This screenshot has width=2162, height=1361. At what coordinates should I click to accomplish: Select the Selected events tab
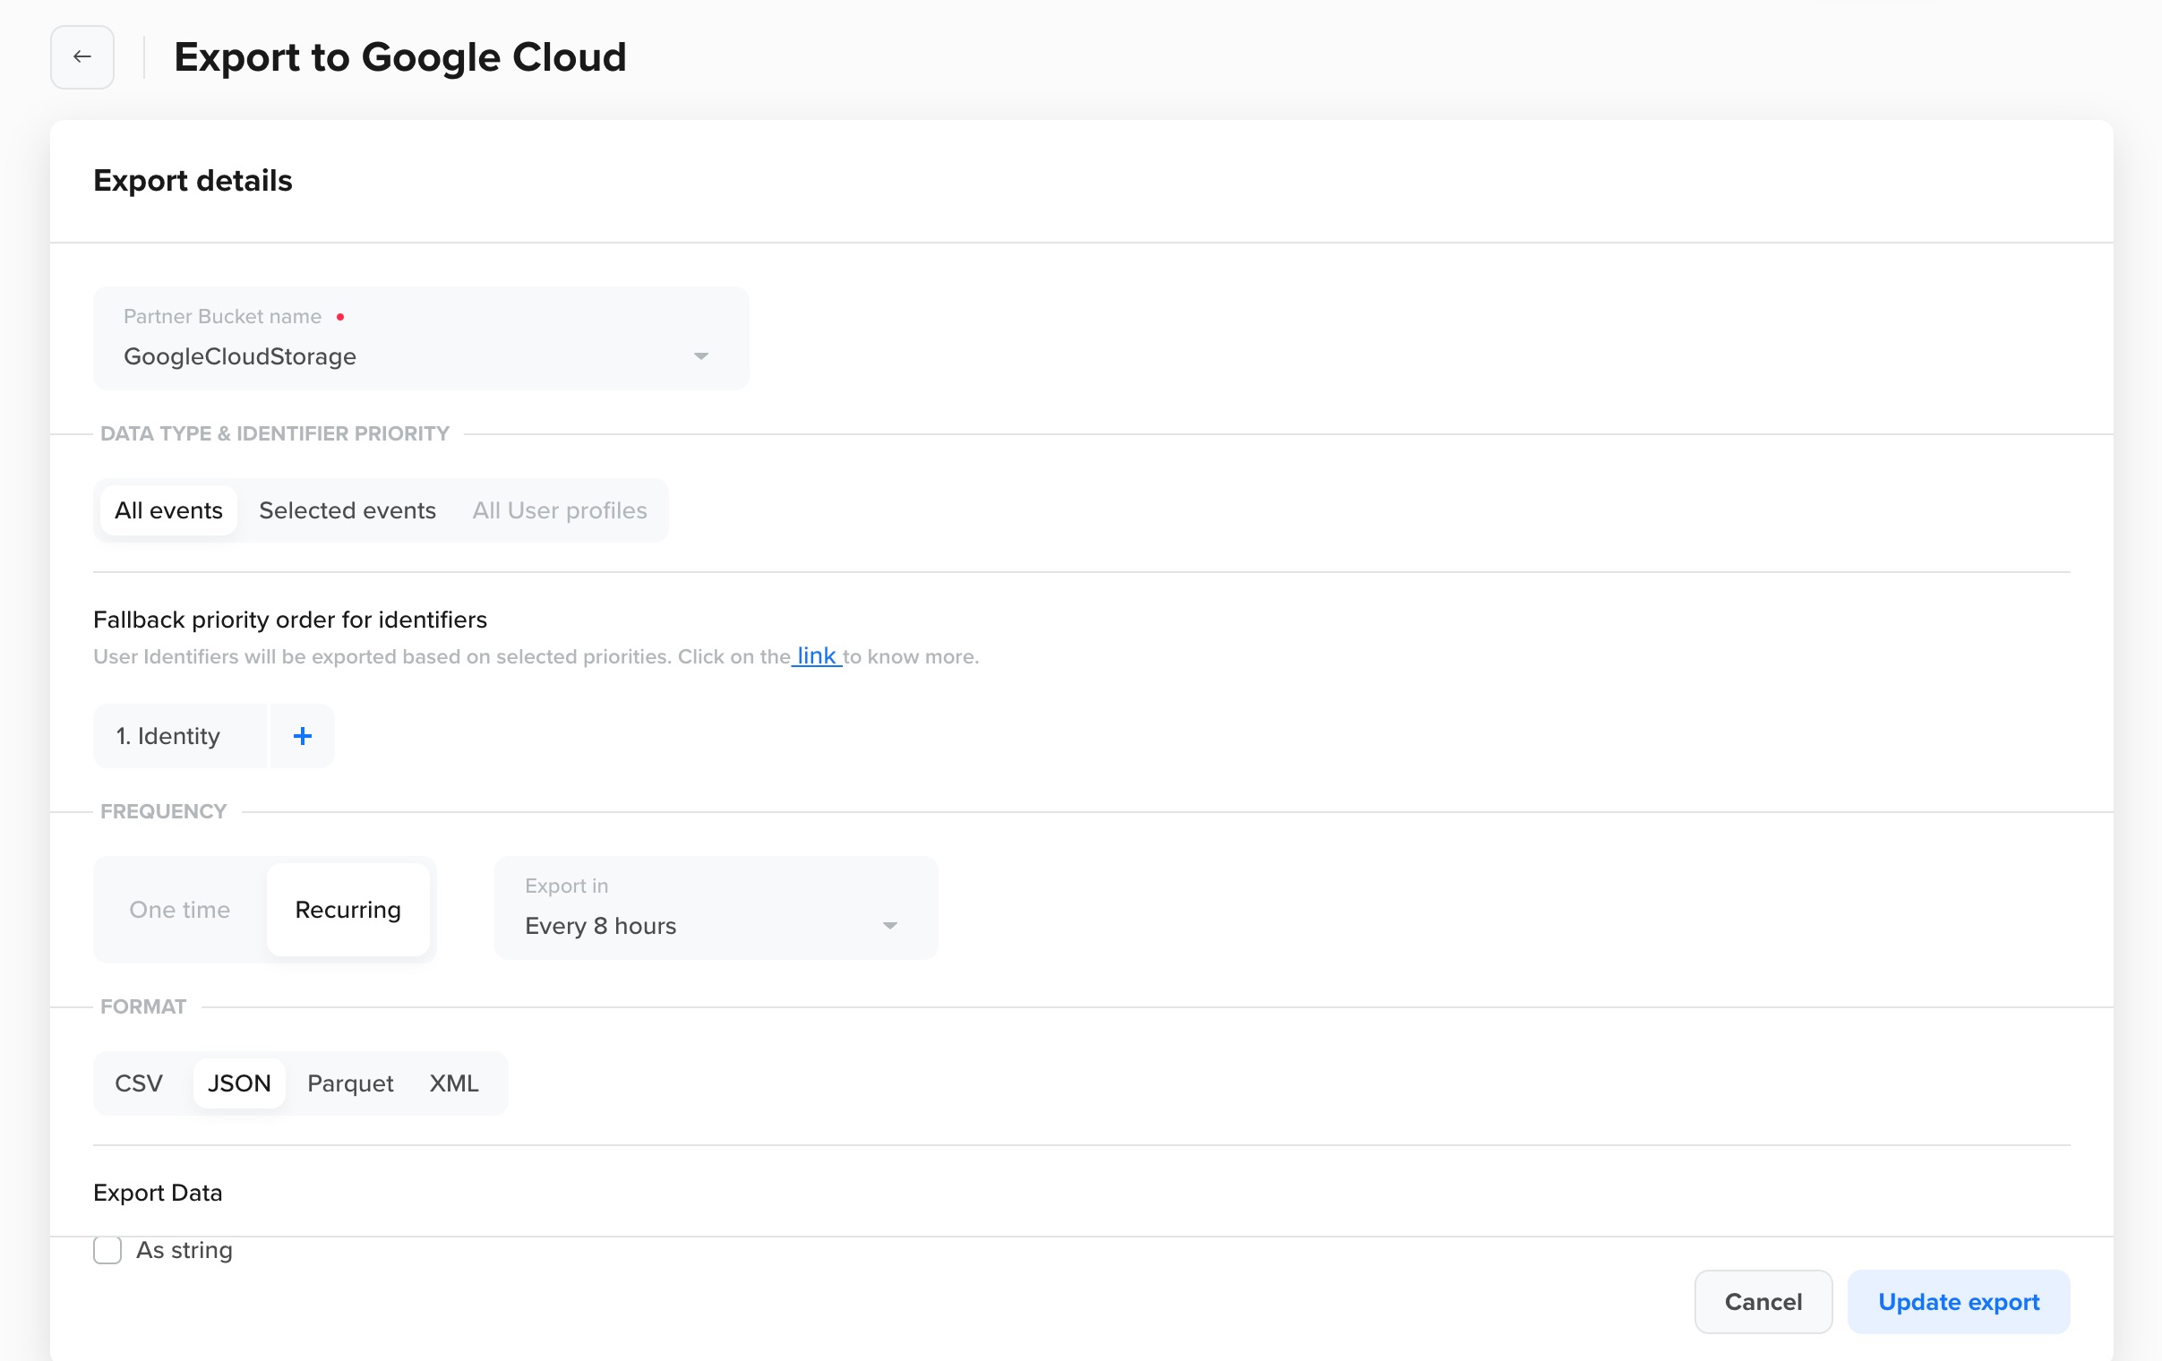(x=347, y=509)
